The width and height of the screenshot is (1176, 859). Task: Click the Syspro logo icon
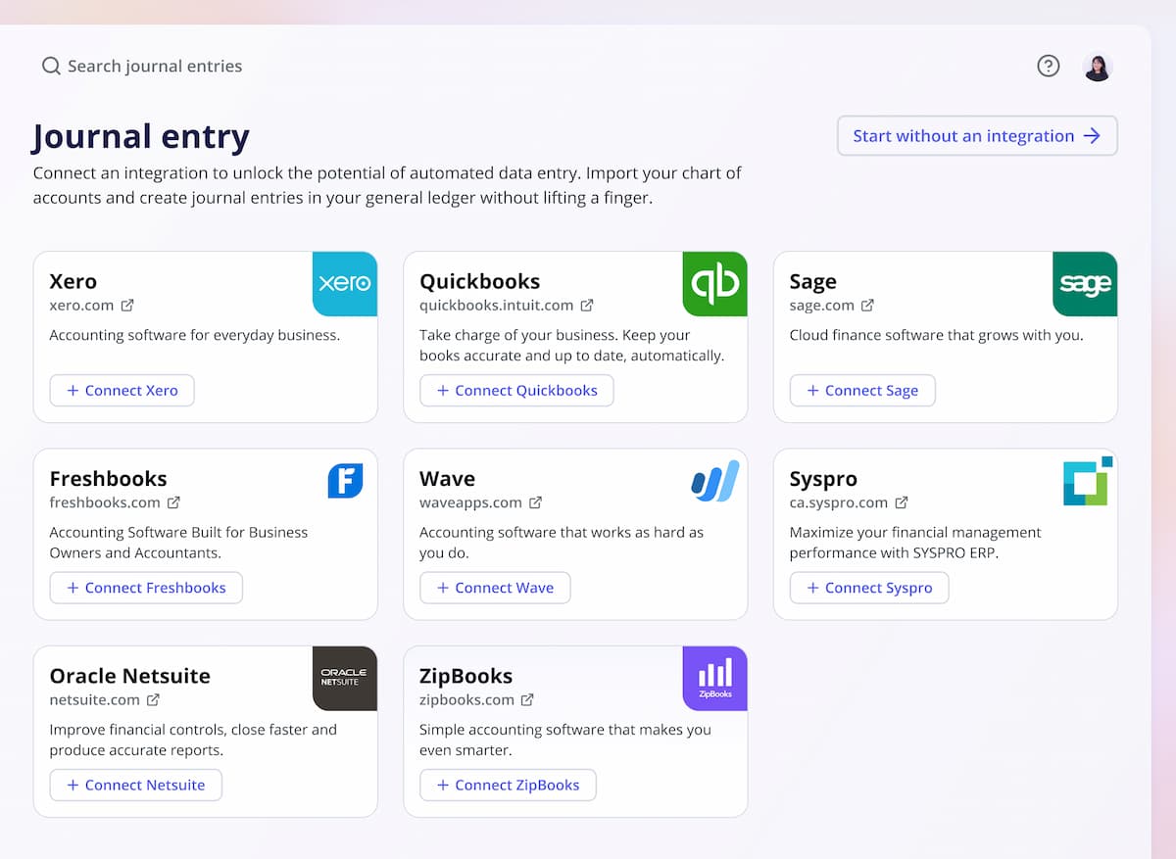coord(1085,481)
